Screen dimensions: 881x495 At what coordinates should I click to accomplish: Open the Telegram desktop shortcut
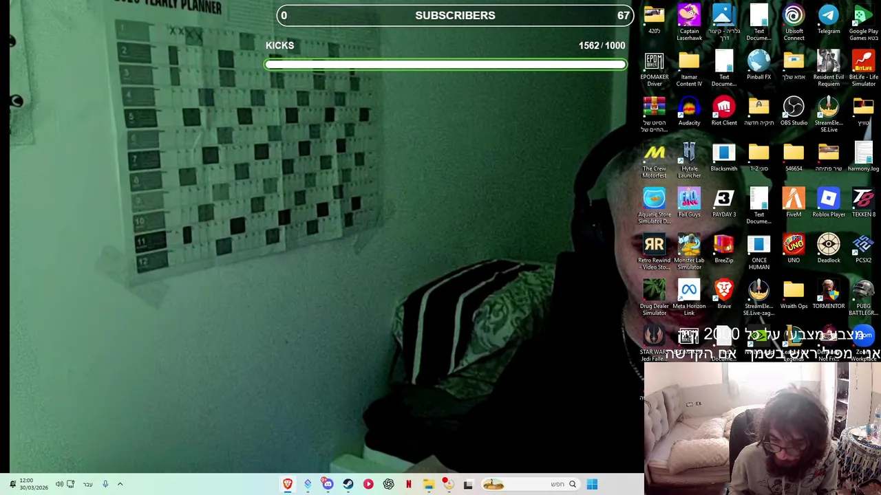coord(829,19)
